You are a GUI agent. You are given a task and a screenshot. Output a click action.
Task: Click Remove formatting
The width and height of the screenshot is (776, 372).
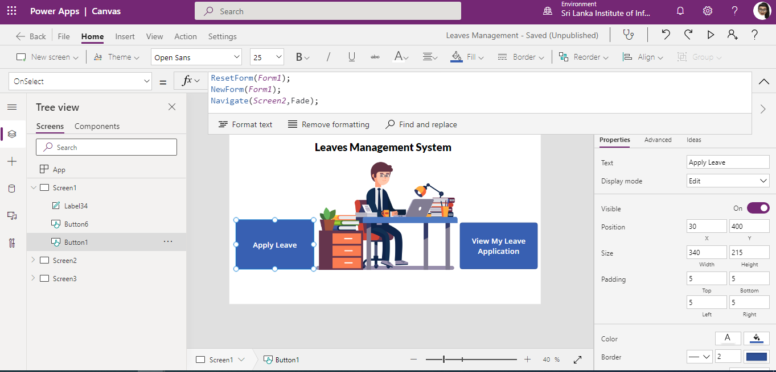point(329,124)
